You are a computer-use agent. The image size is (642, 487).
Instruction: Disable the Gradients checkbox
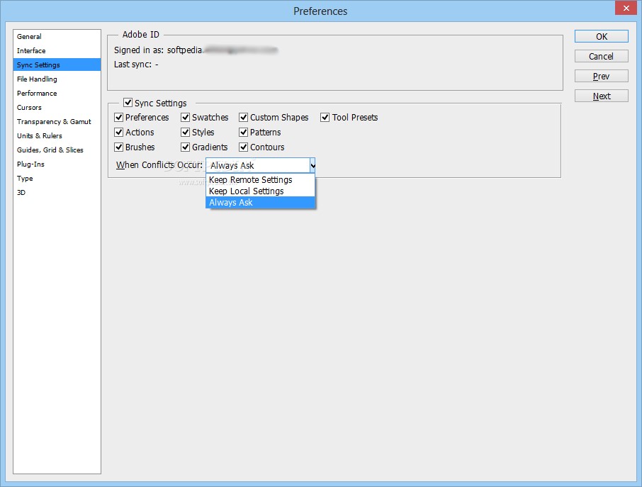click(184, 147)
